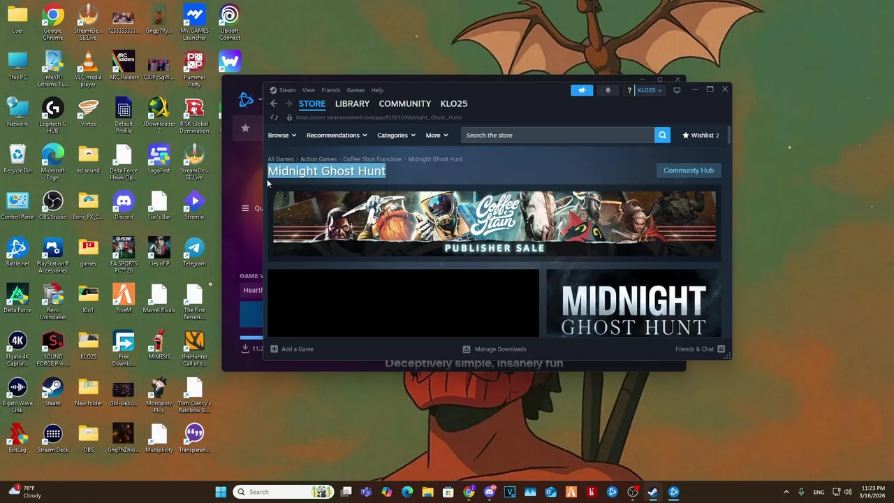
Task: Click the taskbar Search box
Action: coord(283,492)
